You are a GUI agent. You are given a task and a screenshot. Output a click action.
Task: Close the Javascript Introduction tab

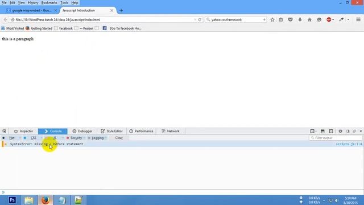111,10
